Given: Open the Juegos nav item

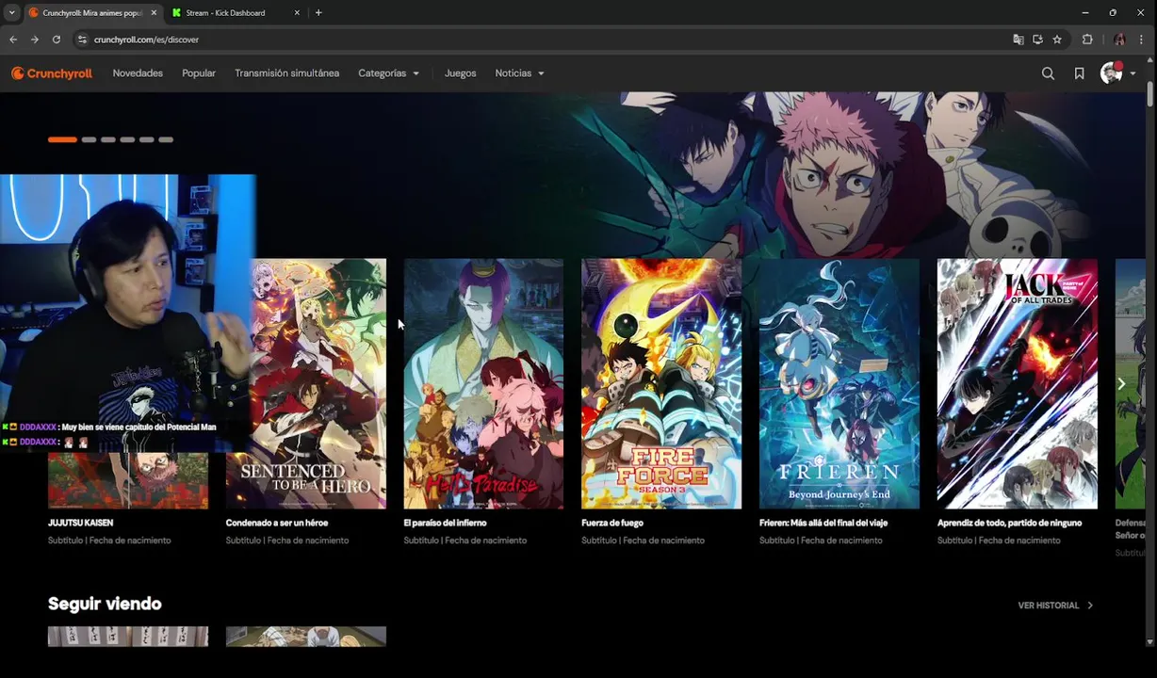Looking at the screenshot, I should (x=460, y=73).
